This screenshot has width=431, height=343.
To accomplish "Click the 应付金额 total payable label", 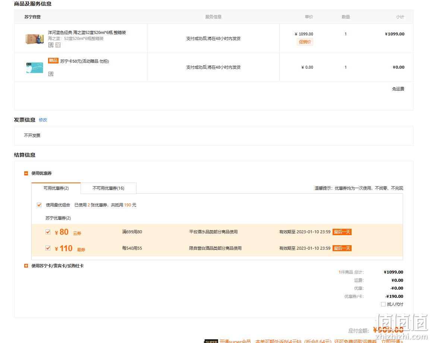I will [359, 331].
